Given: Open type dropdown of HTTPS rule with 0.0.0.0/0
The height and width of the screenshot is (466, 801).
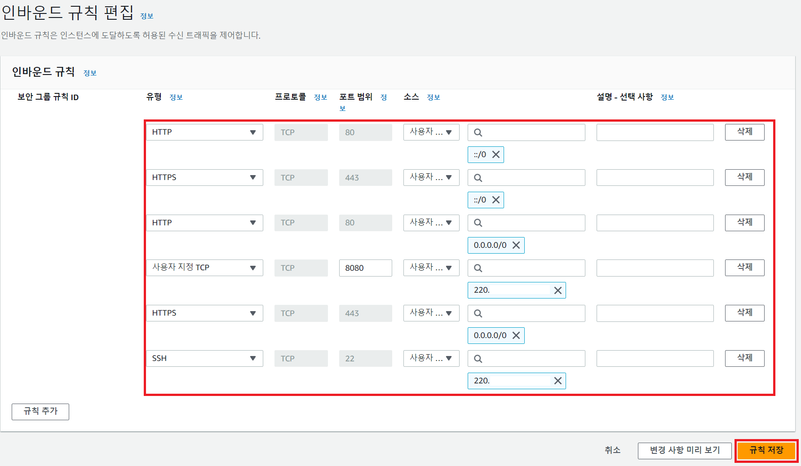Looking at the screenshot, I should pyautogui.click(x=204, y=313).
